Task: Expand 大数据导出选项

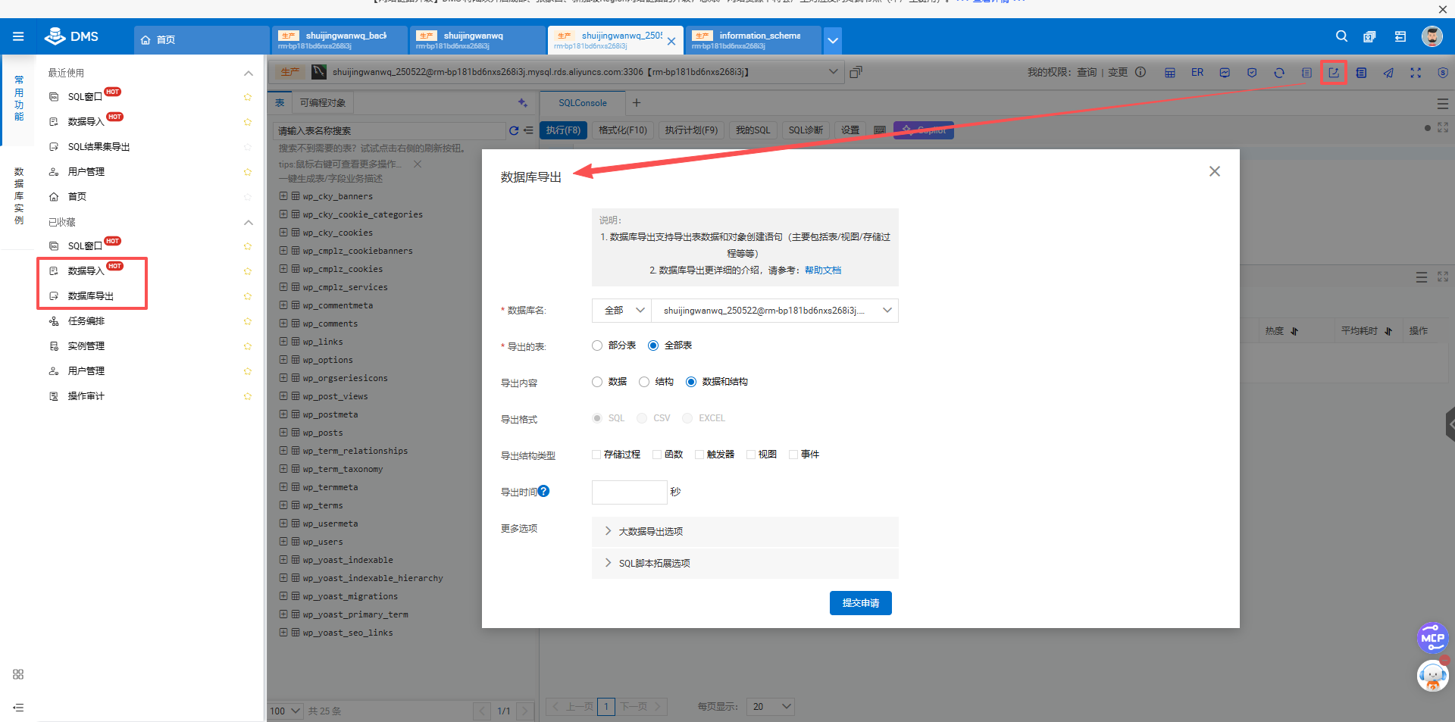Action: [x=745, y=532]
